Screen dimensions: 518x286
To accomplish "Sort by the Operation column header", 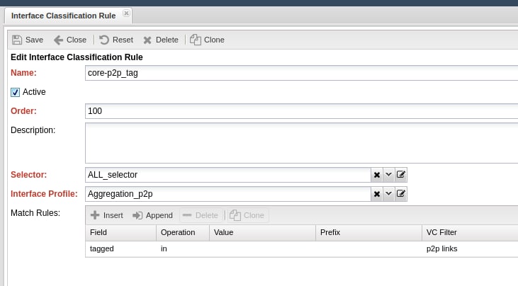I will click(x=183, y=233).
